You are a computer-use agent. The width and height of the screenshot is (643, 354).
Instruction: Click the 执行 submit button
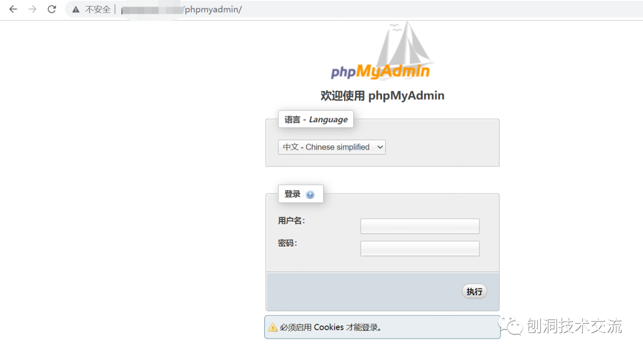(x=475, y=292)
